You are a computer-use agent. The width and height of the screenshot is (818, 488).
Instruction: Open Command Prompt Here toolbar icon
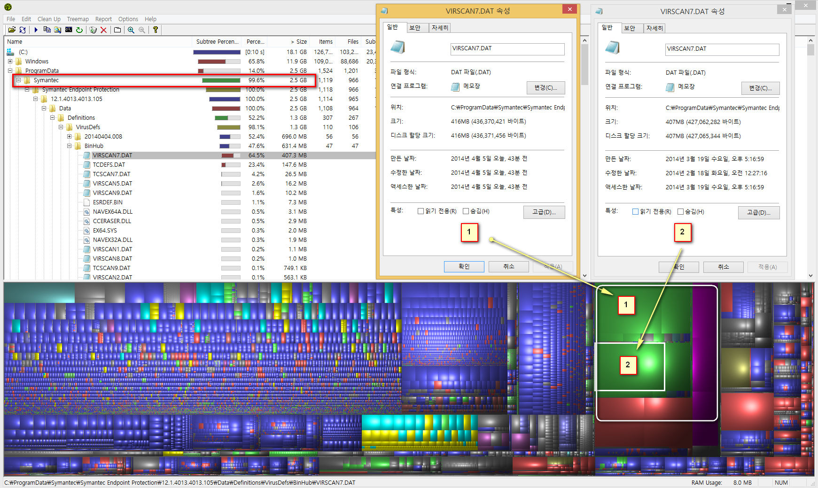pyautogui.click(x=69, y=30)
